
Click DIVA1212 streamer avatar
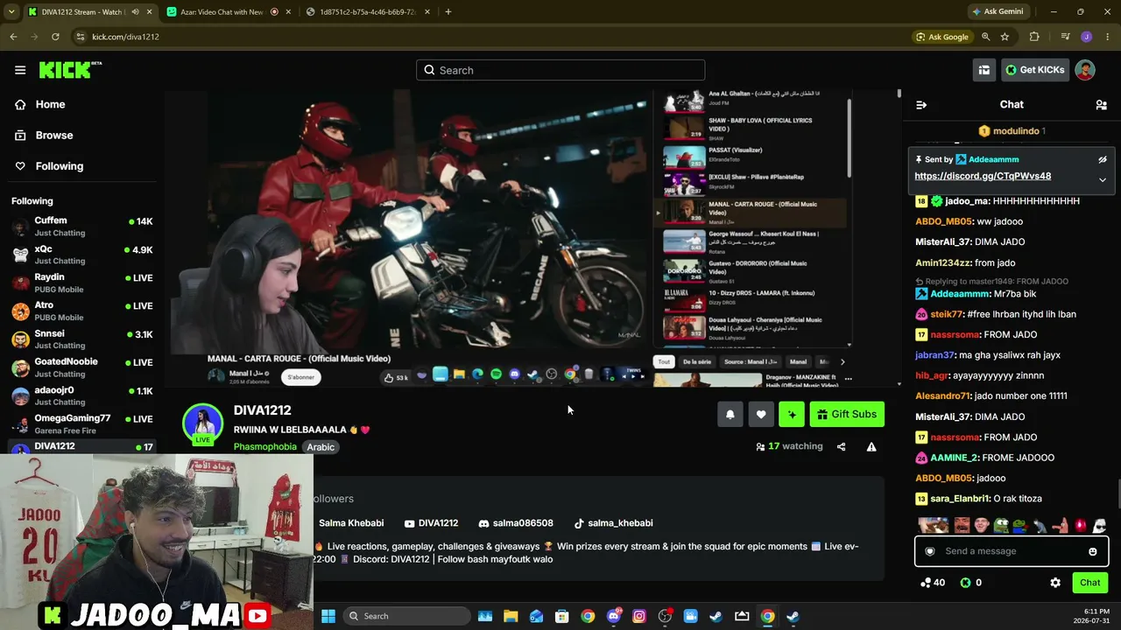point(202,423)
